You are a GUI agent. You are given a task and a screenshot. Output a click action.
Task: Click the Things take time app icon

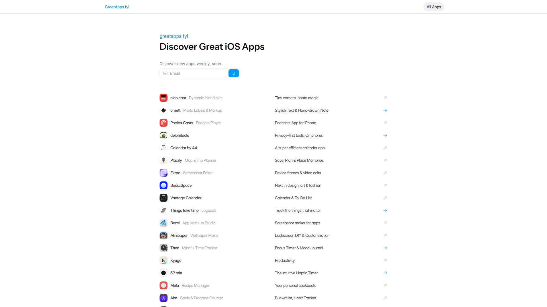coord(164,210)
